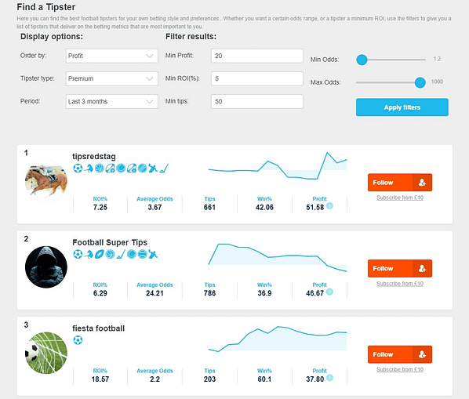Click Football Super Tips' basketball icon
469x399 pixels.
pyautogui.click(x=110, y=254)
